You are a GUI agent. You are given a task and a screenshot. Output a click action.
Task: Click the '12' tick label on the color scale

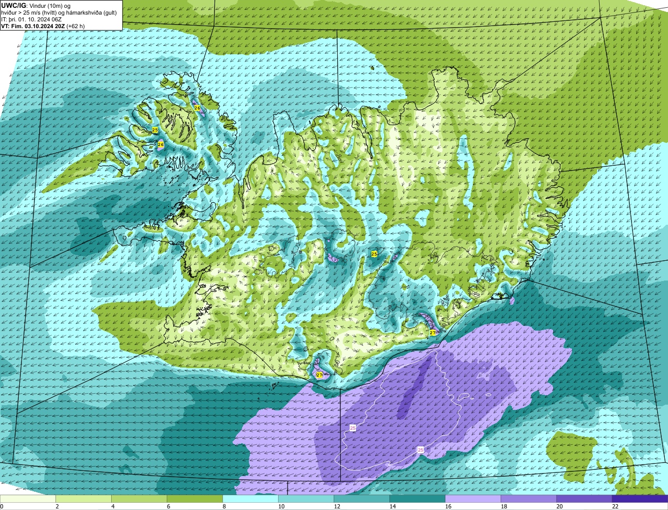(337, 506)
